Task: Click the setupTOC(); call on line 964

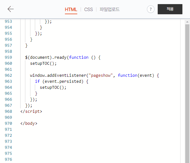Action: pyautogui.click(x=53, y=88)
